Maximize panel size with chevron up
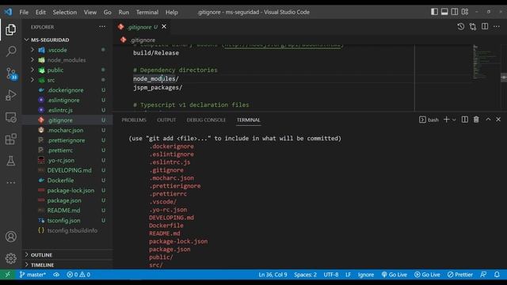Viewport: 507px width, 285px height. pyautogui.click(x=488, y=120)
